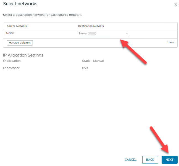
Task: Click the chevron arrow beside Server
Action: (127, 34)
